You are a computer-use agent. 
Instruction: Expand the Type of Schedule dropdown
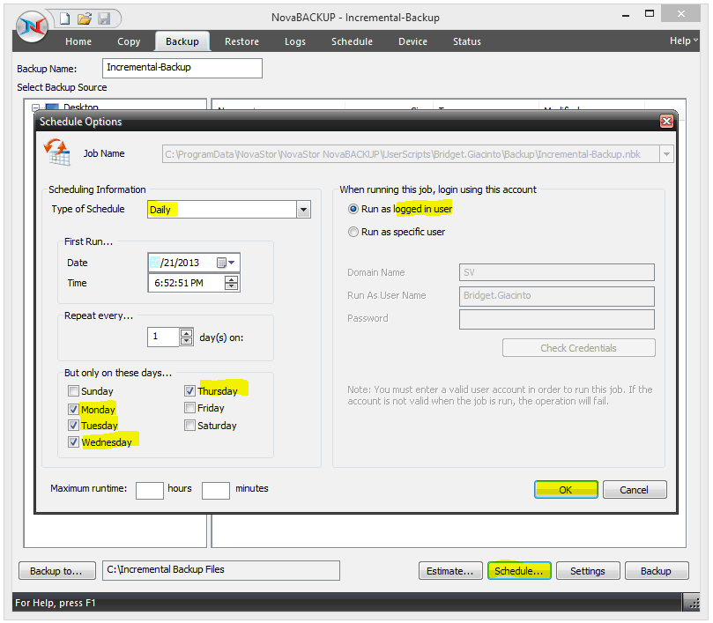point(303,210)
